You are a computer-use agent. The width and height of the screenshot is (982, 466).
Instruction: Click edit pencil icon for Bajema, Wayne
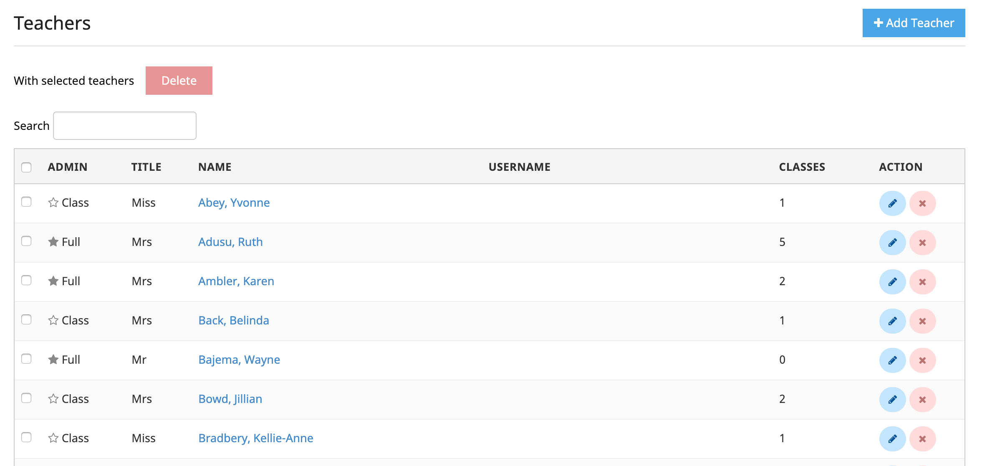click(892, 360)
